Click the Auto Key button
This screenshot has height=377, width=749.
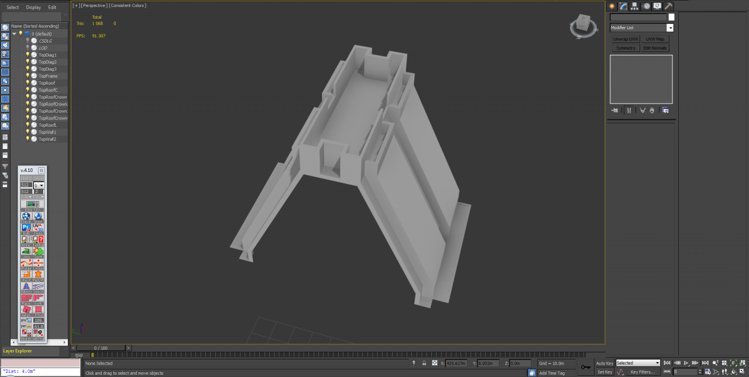click(x=605, y=363)
